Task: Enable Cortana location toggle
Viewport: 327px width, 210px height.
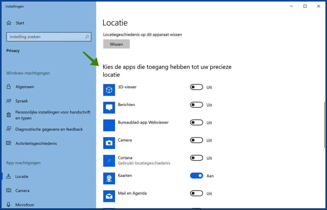Action: click(196, 158)
